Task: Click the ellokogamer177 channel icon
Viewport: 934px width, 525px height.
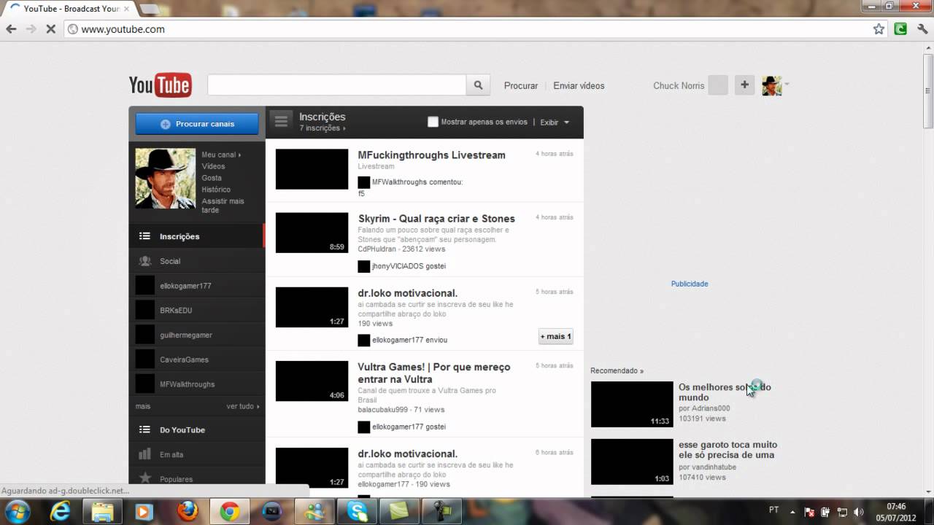Action: point(145,286)
